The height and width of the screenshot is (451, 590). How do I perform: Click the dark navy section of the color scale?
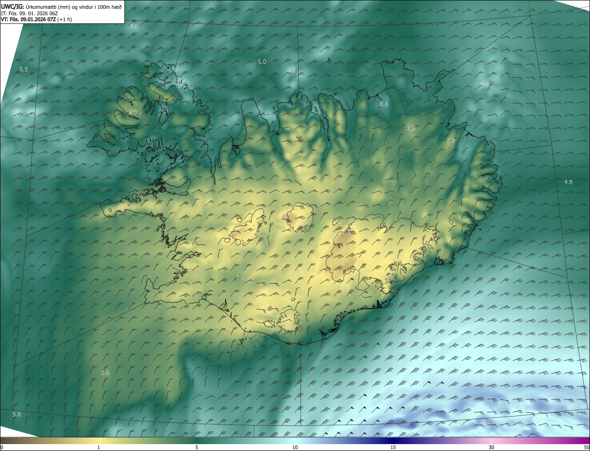[393, 440]
